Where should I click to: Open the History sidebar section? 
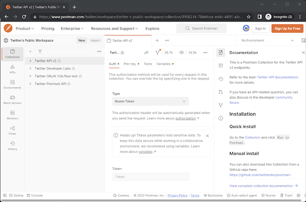pyautogui.click(x=12, y=146)
